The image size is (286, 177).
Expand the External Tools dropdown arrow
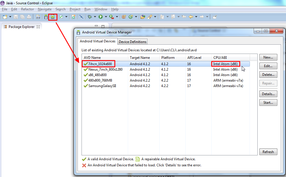pos(117,17)
